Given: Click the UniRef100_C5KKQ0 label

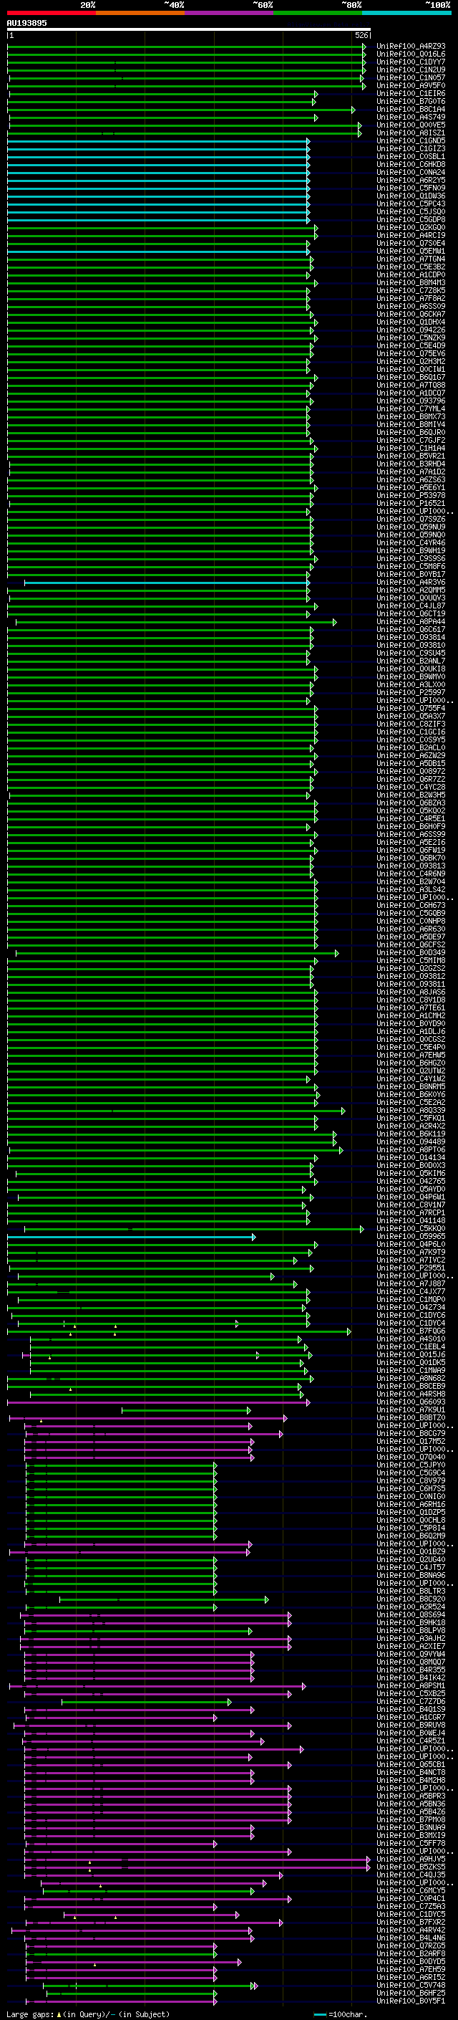Looking at the screenshot, I should pos(411,1229).
